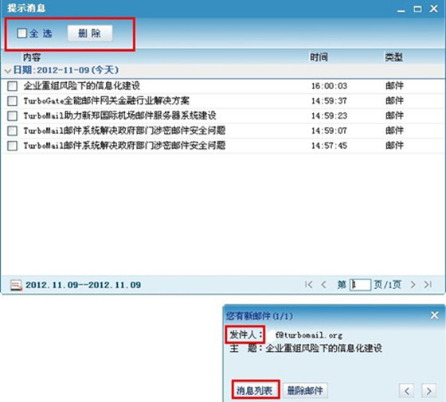Go to previous page of messages
The height and width of the screenshot is (402, 446).
tap(323, 284)
